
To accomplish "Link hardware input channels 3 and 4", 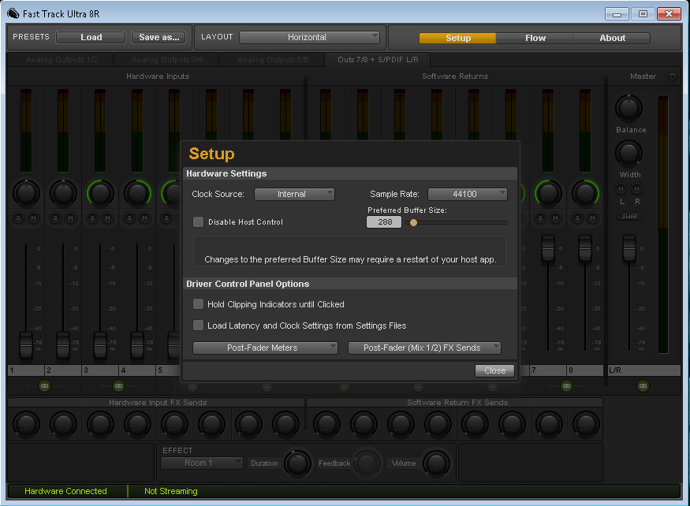I will (118, 386).
